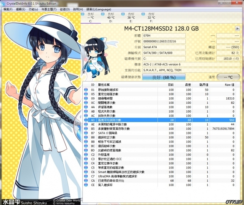This screenshot has height=205, width=244.
Task: Click status icon of attribute 05
Action: [86, 94]
